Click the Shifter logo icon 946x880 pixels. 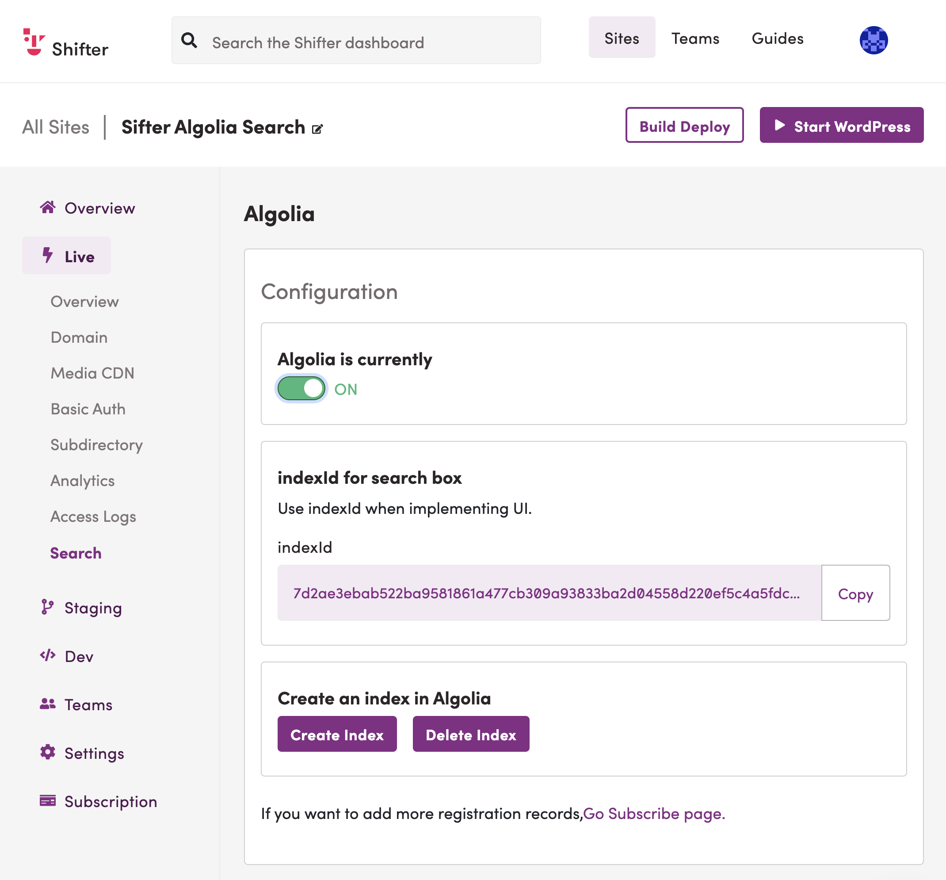(x=34, y=42)
